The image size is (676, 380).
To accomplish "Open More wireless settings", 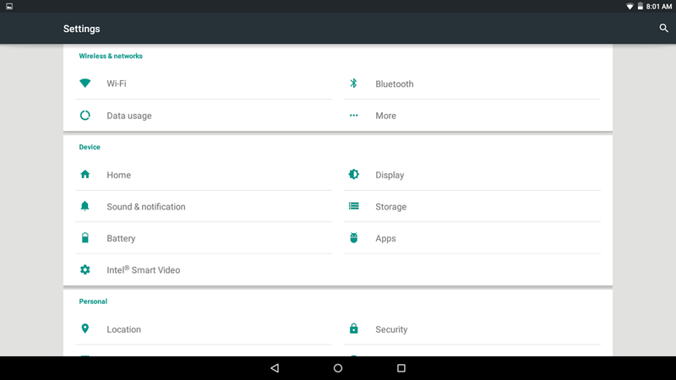I will pos(472,116).
